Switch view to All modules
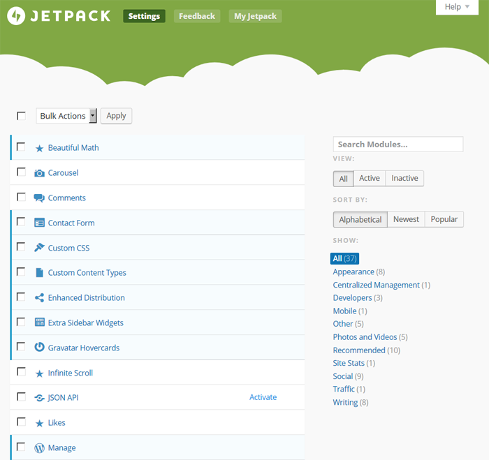 click(x=344, y=179)
